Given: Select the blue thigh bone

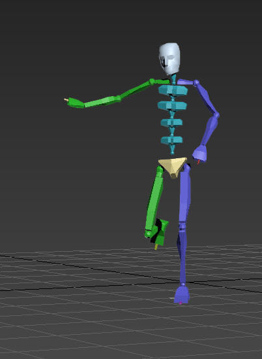Looking at the screenshot, I should pyautogui.click(x=185, y=195).
